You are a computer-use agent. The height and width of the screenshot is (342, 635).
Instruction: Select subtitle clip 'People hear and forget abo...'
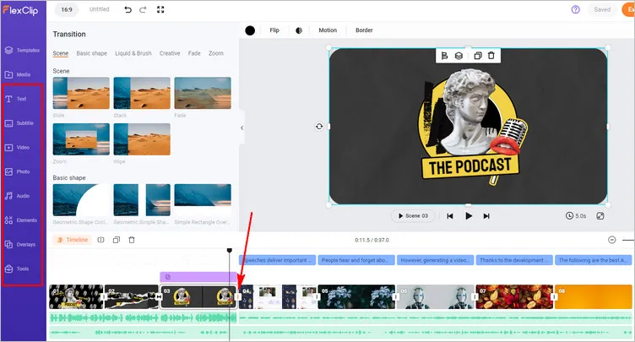[356, 260]
